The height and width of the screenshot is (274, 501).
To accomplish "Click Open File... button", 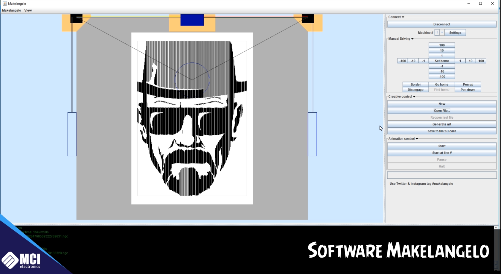I will [x=442, y=111].
